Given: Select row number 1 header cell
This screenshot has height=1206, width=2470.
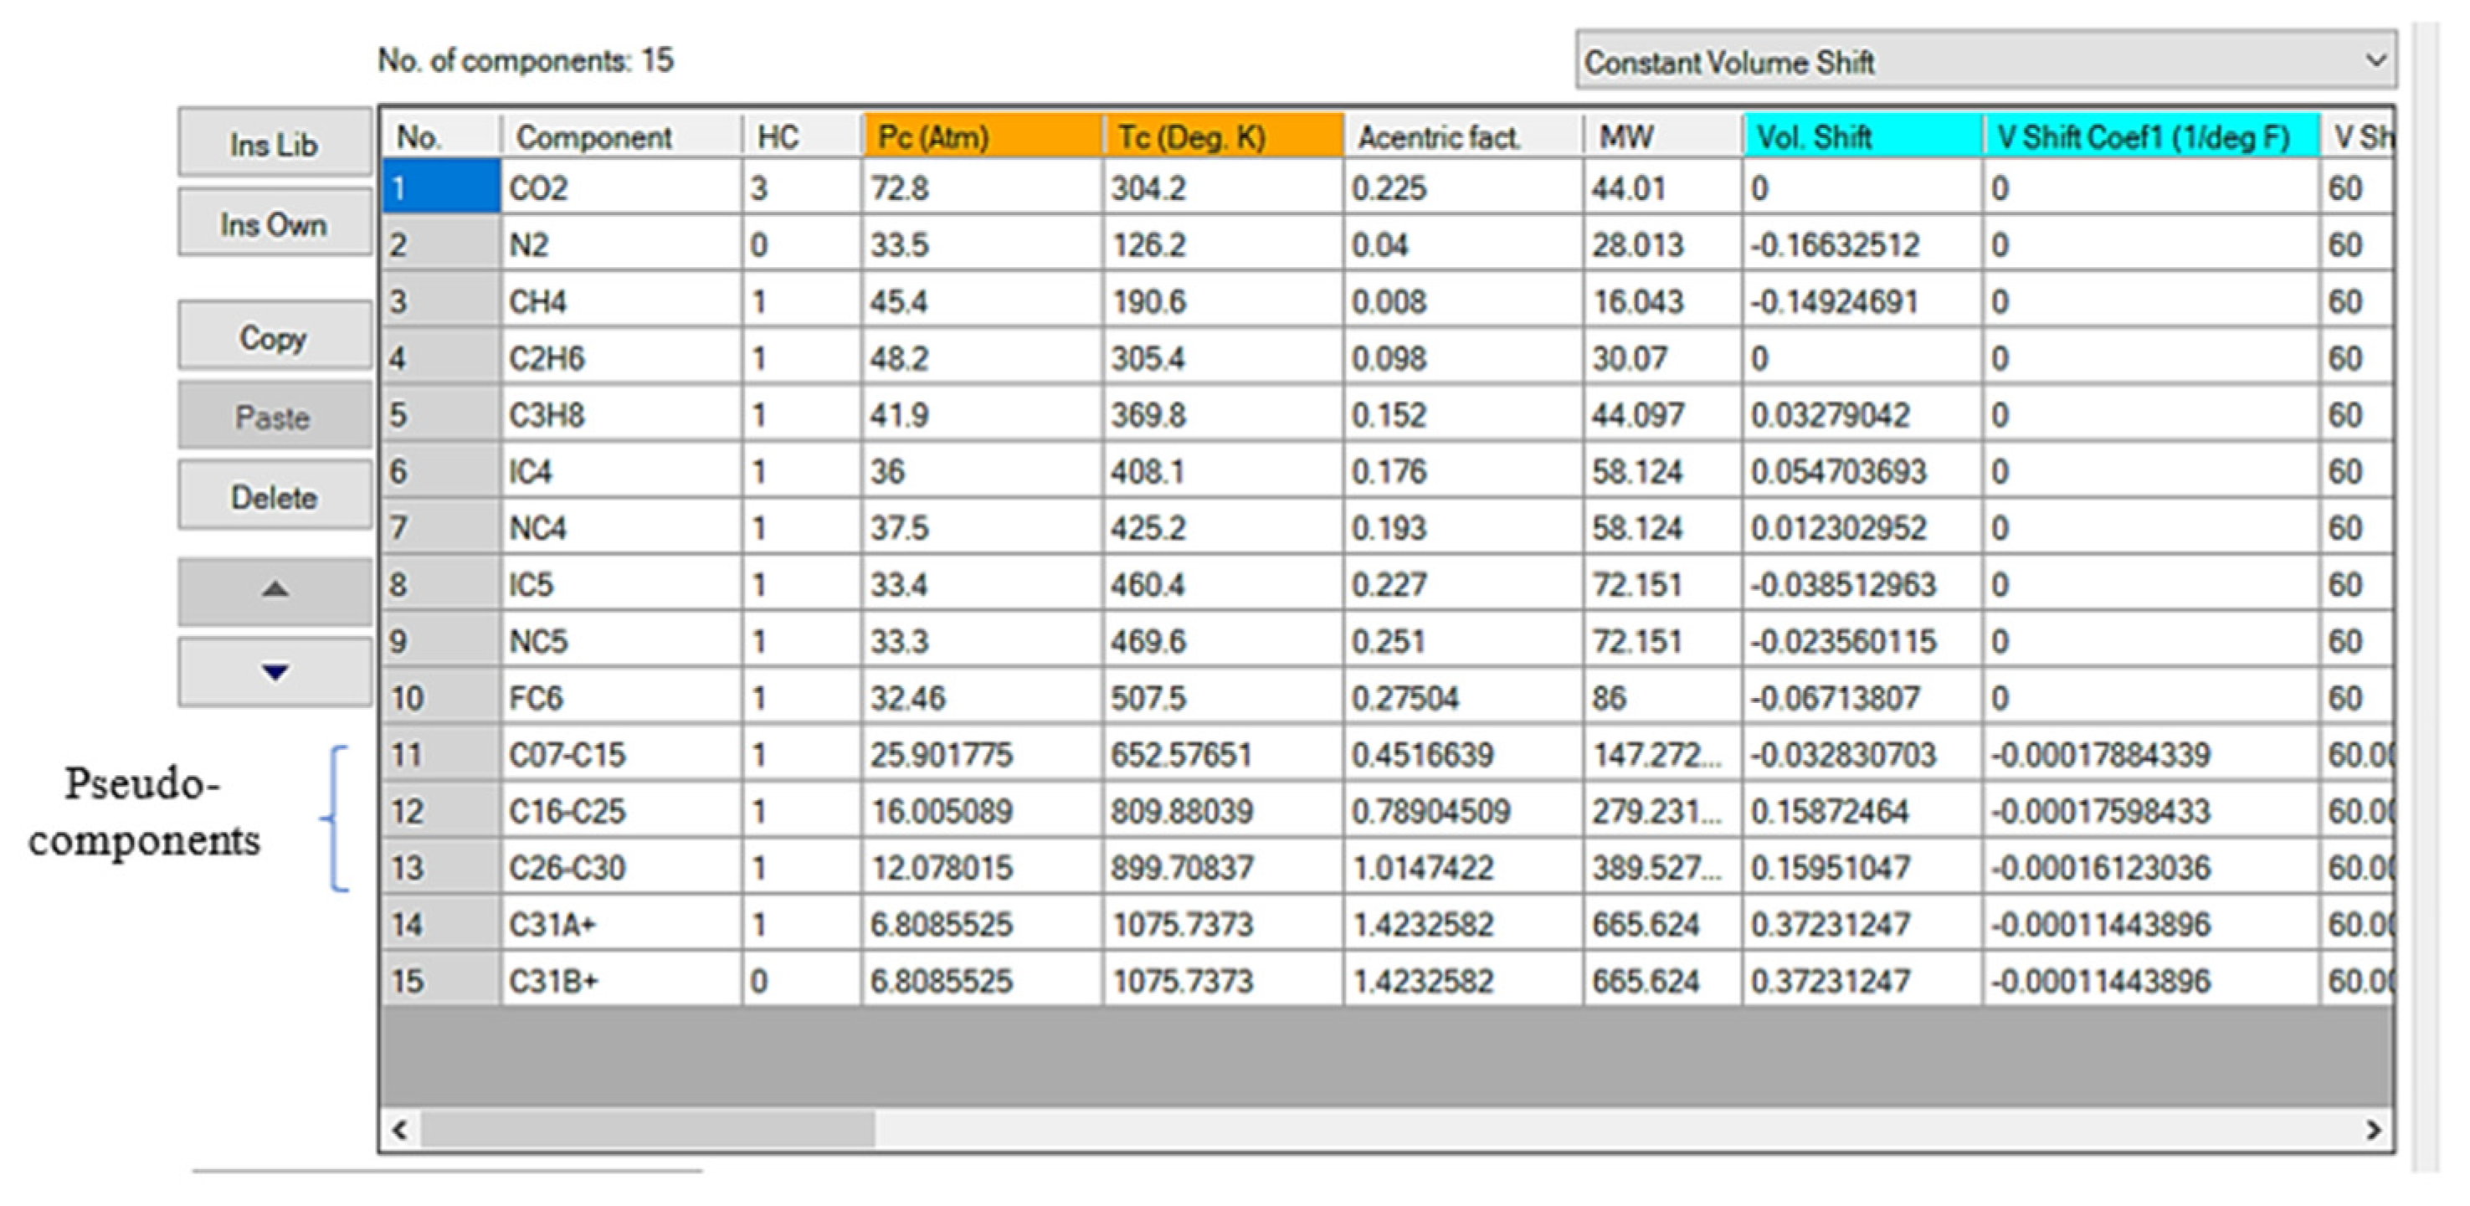Looking at the screenshot, I should 440,188.
